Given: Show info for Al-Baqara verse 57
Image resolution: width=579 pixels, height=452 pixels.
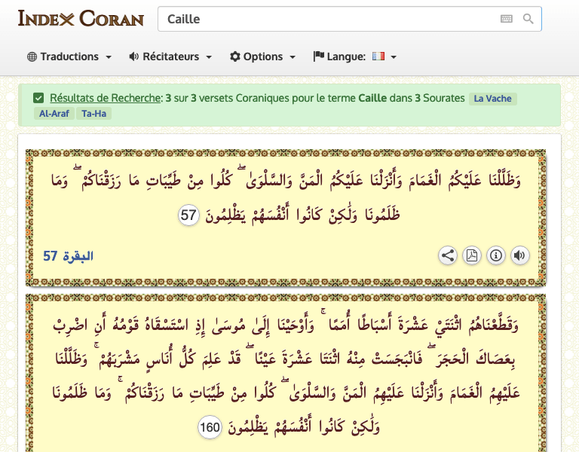Looking at the screenshot, I should pos(496,255).
